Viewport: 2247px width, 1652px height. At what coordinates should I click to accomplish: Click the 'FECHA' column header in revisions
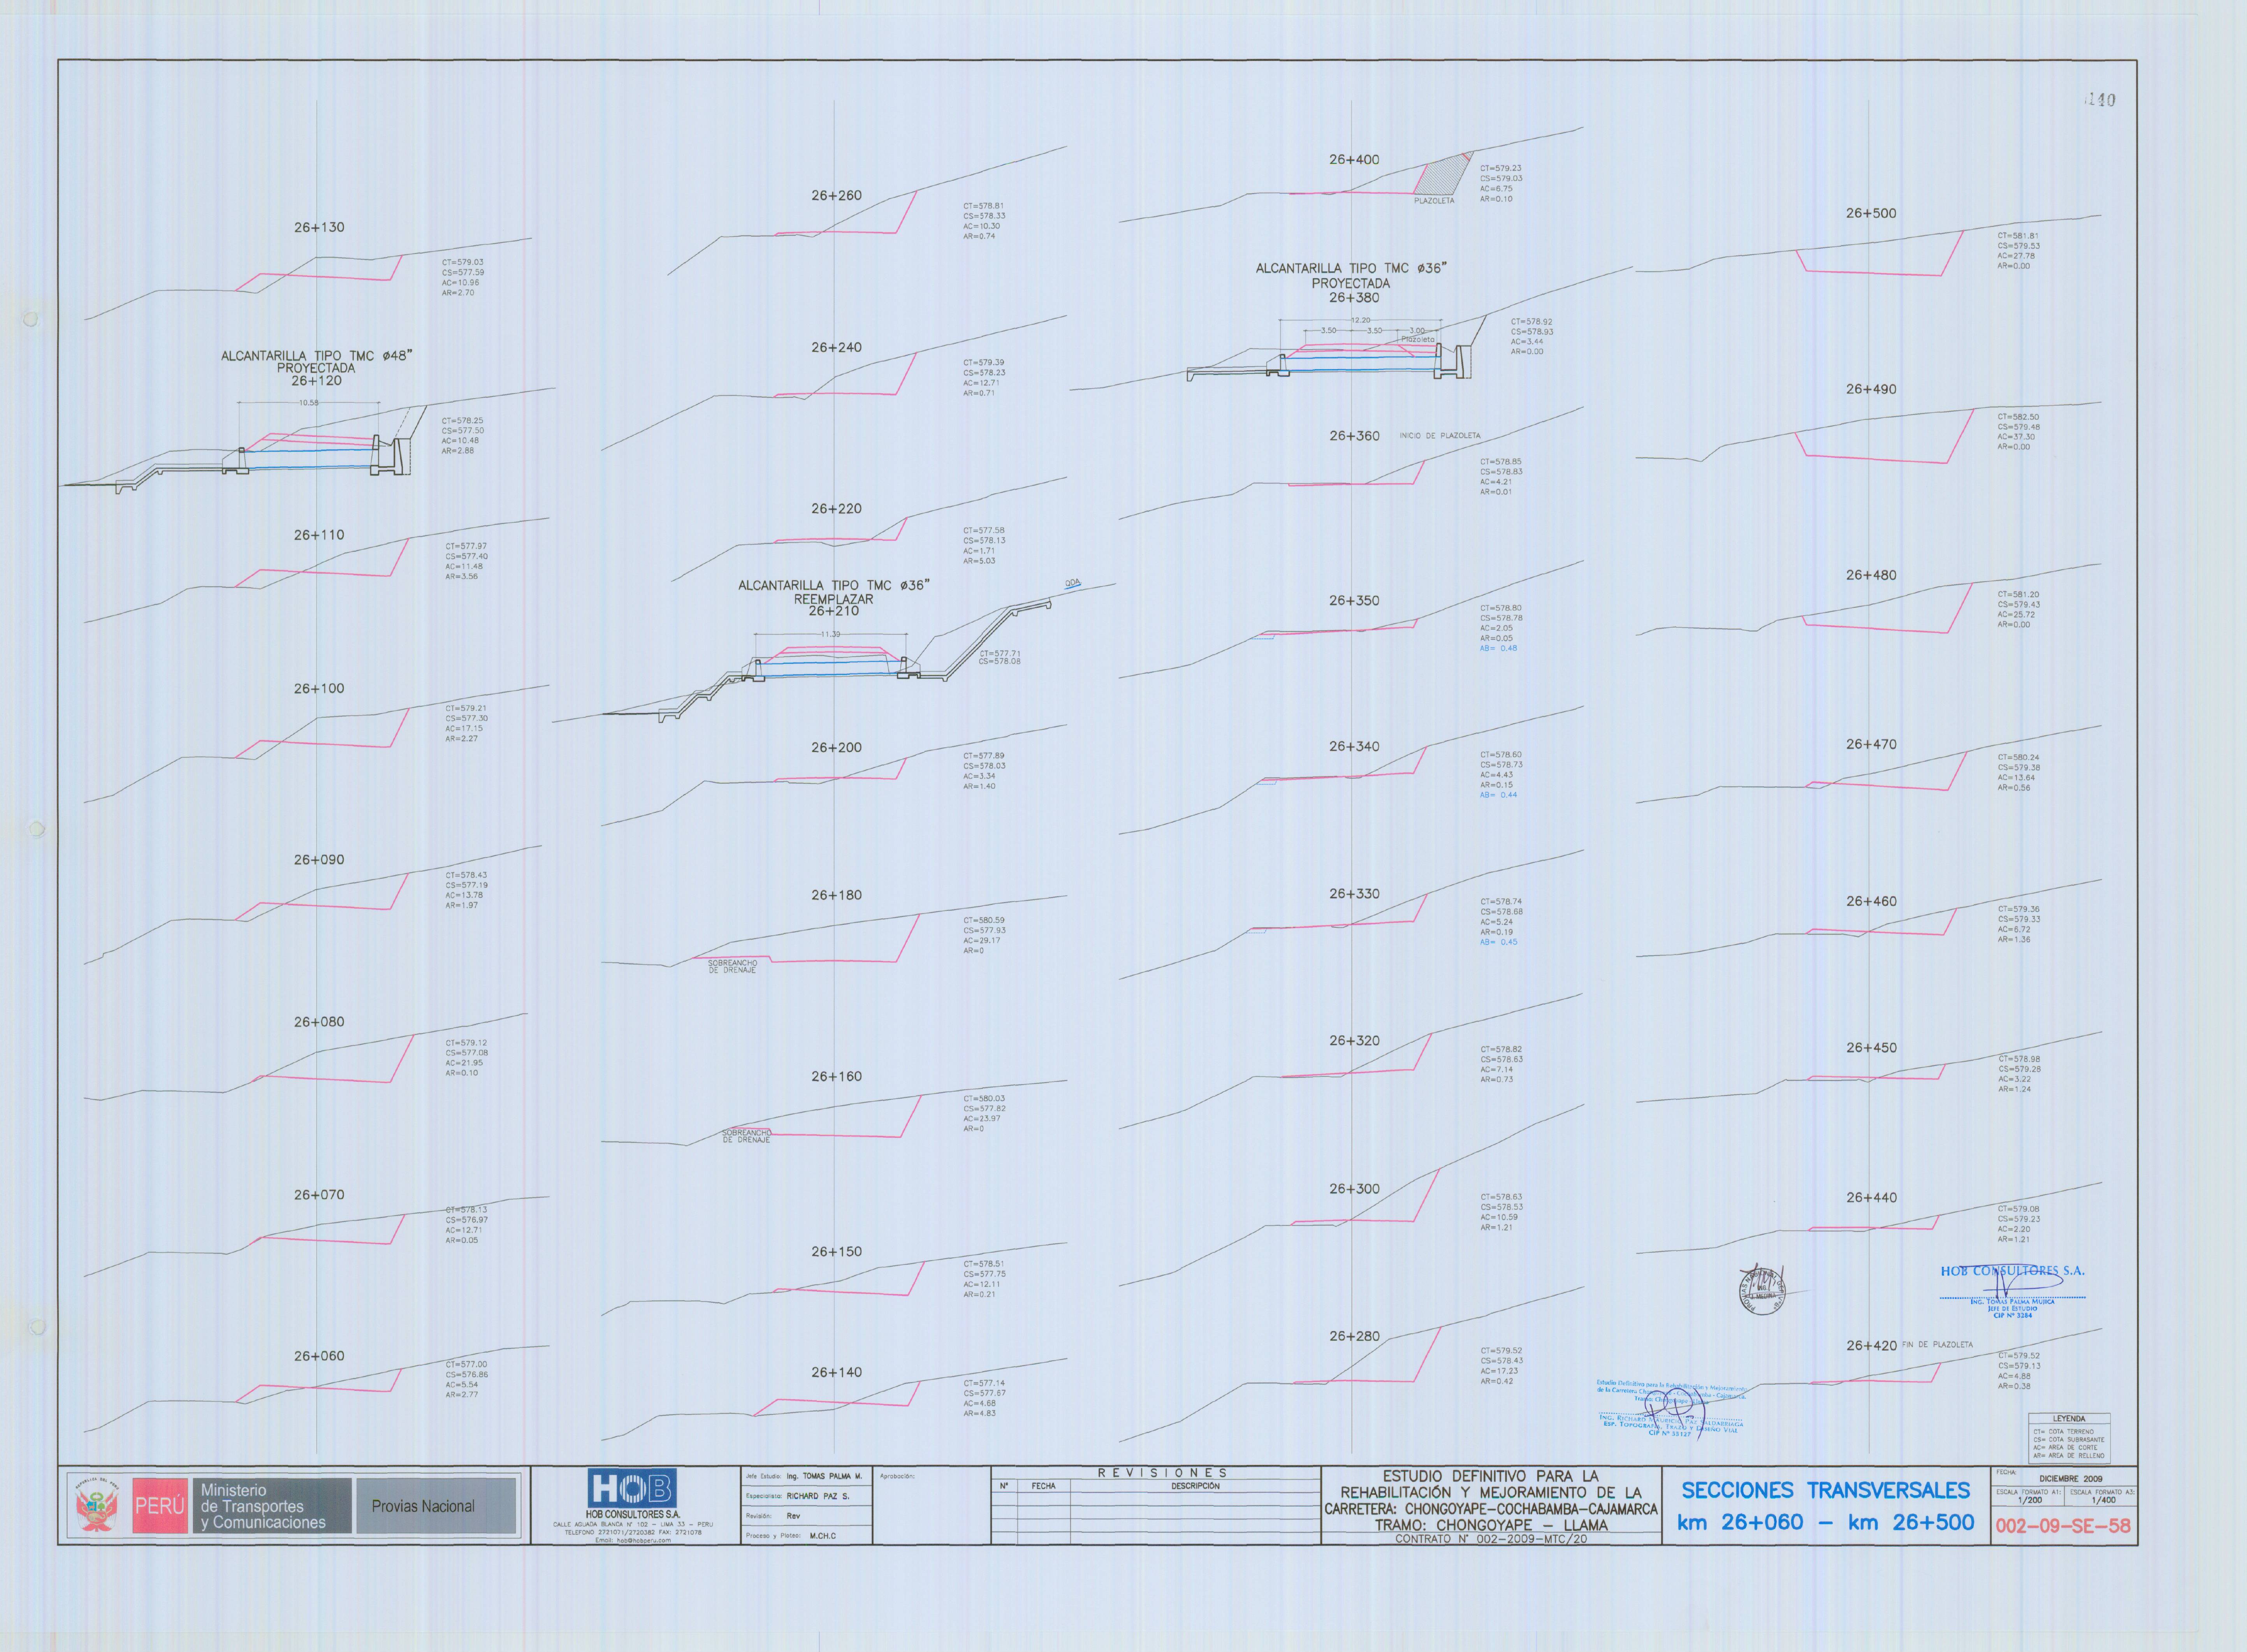[1044, 1487]
